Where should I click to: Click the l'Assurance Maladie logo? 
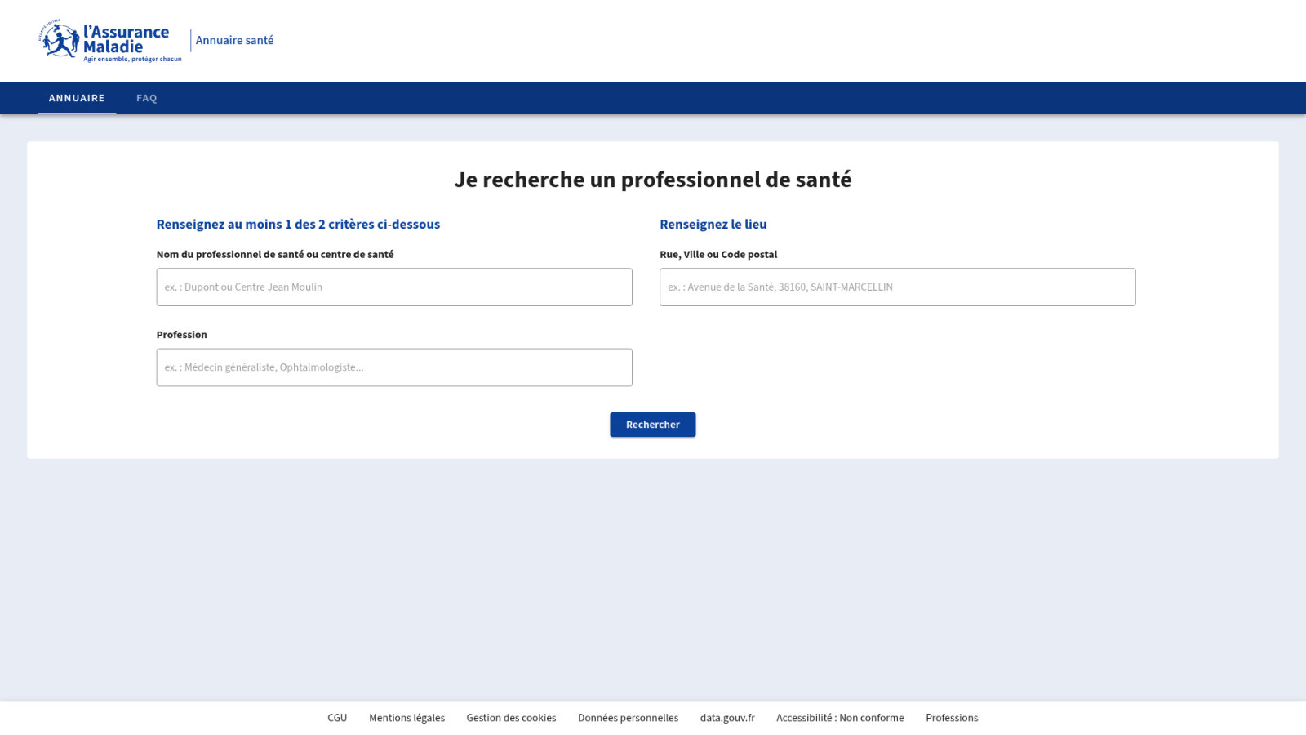[110, 41]
